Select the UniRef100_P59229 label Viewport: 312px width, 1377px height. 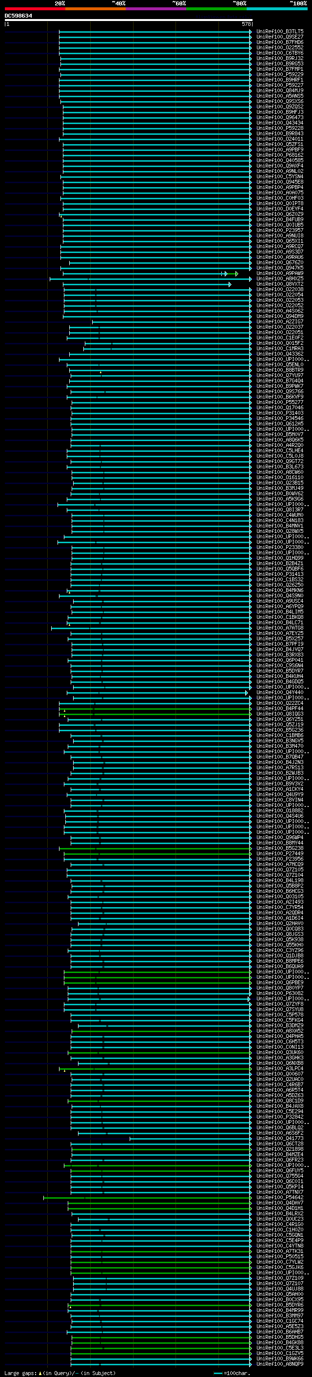point(279,74)
